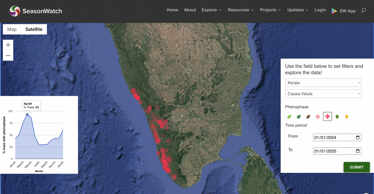Click the SeasonWatch logo
This screenshot has height=194, width=374.
coord(36,11)
